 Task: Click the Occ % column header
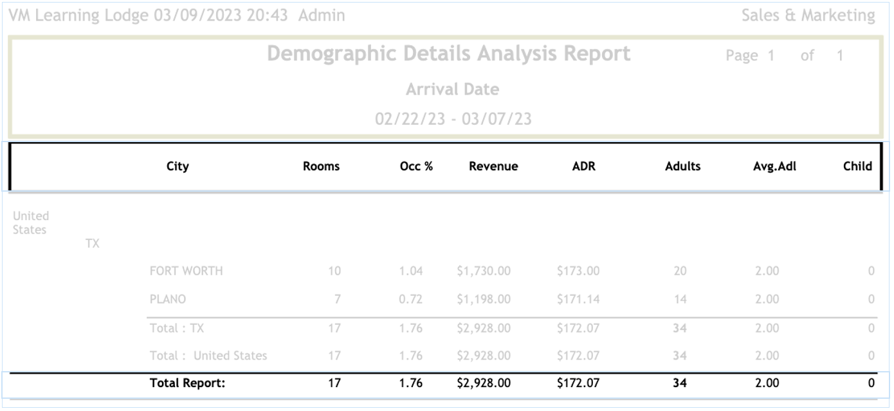pyautogui.click(x=416, y=167)
